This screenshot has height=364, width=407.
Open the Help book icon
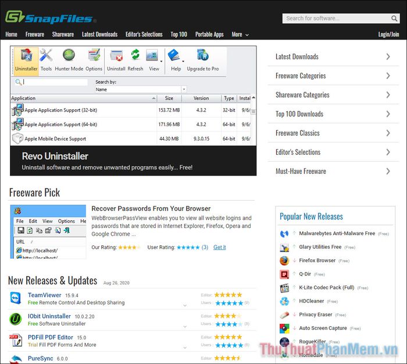click(x=174, y=55)
